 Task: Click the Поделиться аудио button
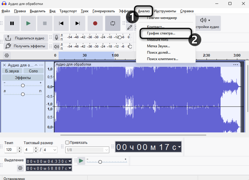(x=25, y=38)
